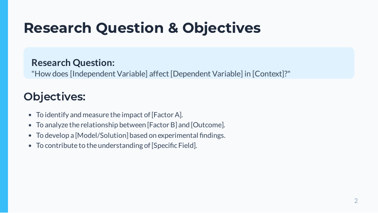Click the first objective's bullet point
This screenshot has height=213, width=378.
click(30, 115)
